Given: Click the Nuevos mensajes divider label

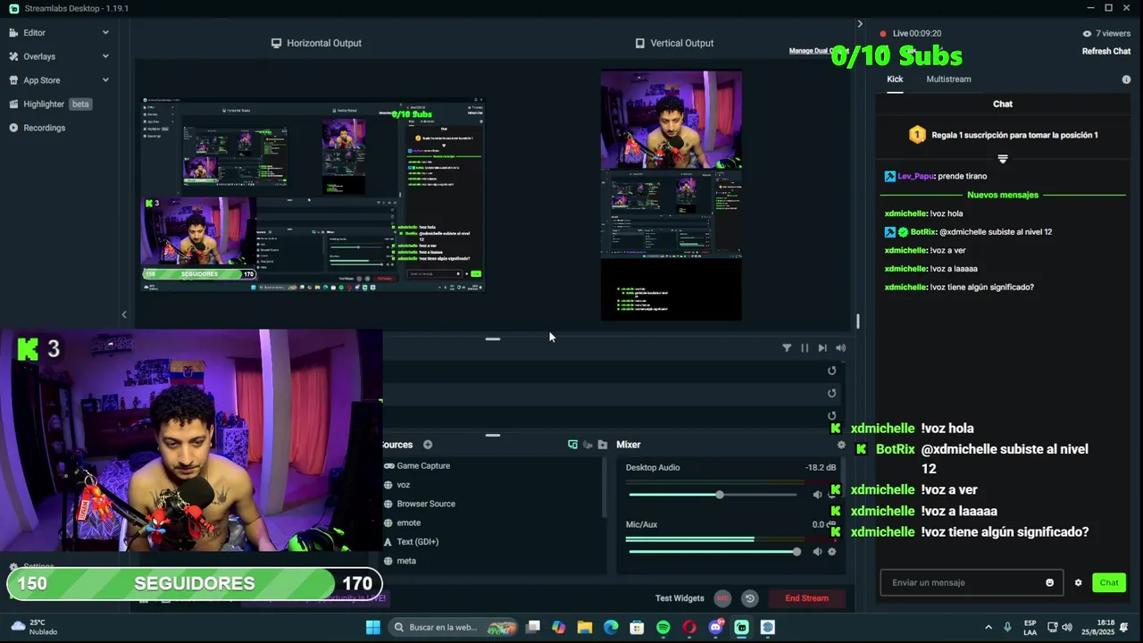Looking at the screenshot, I should 1003,195.
